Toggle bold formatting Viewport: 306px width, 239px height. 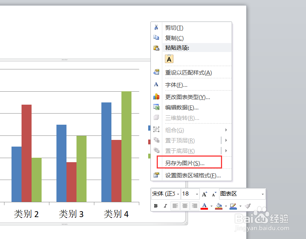pos(156,206)
